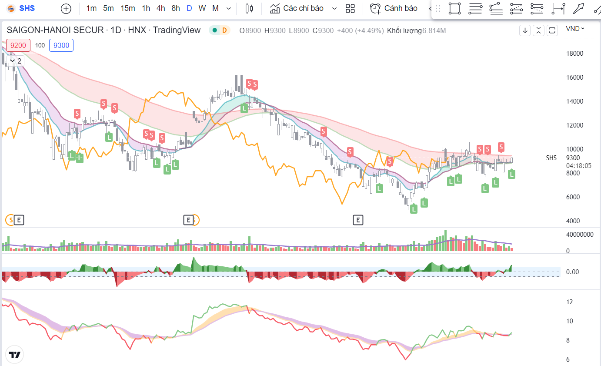Select the Arrow drawing tool
Image resolution: width=601 pixels, height=366 pixels.
point(579,9)
